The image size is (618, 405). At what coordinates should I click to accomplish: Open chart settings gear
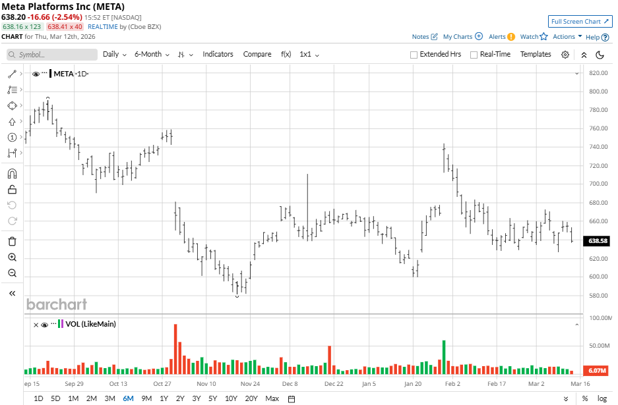[x=565, y=55]
